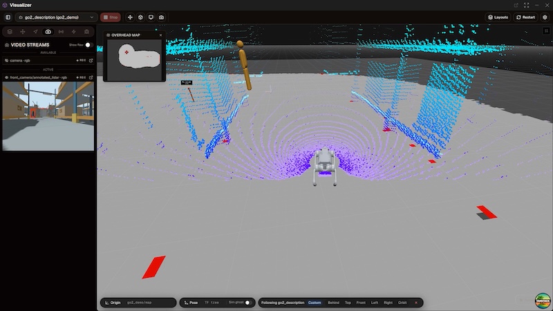This screenshot has height=311, width=553.
Task: Select the camera - rgb stream row
Action: [48, 60]
